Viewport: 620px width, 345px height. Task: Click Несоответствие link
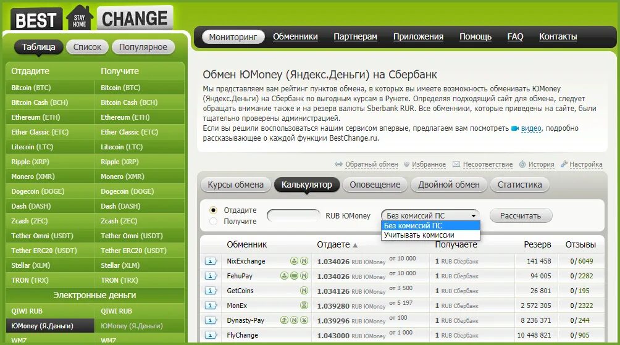click(487, 164)
